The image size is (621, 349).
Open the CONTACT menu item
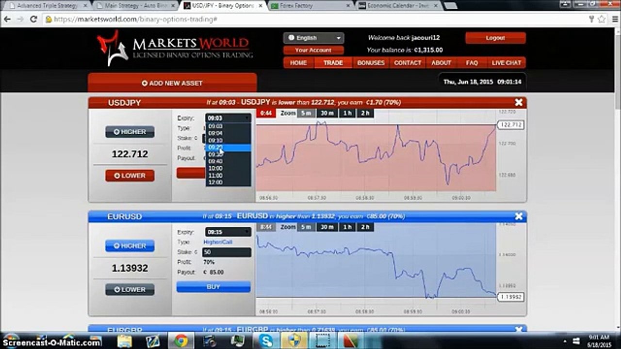(408, 63)
